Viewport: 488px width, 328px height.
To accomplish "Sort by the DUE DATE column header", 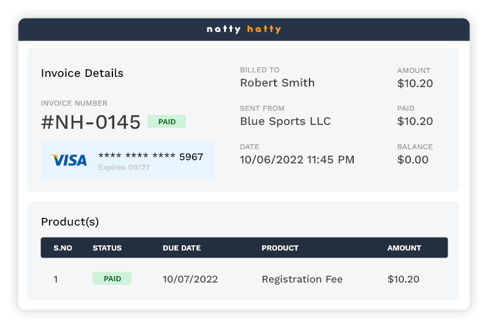I will point(182,248).
